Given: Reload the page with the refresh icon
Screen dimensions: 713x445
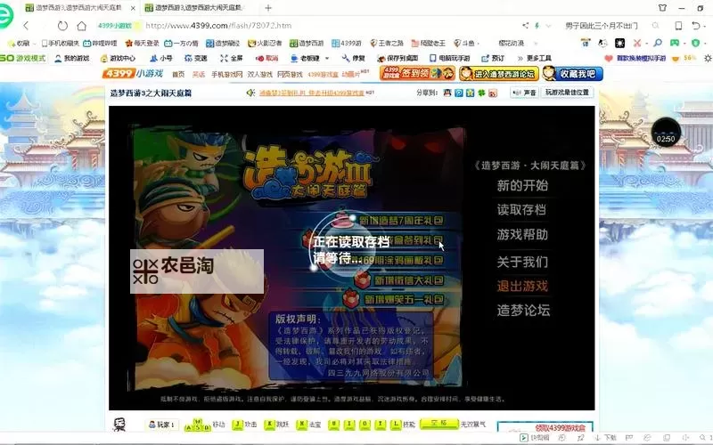Looking at the screenshot, I should (x=62, y=26).
